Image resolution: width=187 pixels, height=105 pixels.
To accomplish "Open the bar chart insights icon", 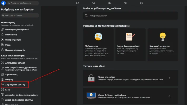I will coord(110,3).
